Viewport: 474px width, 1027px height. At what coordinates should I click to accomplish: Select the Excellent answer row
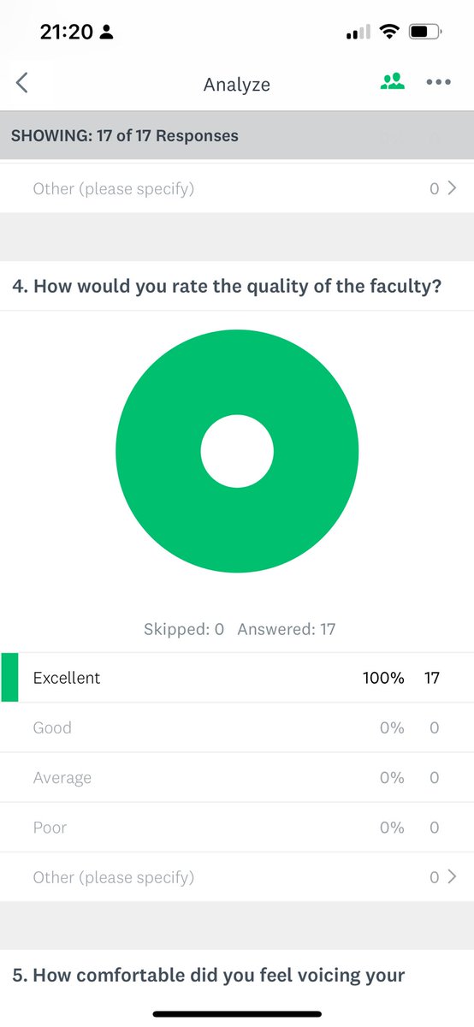pyautogui.click(x=237, y=678)
